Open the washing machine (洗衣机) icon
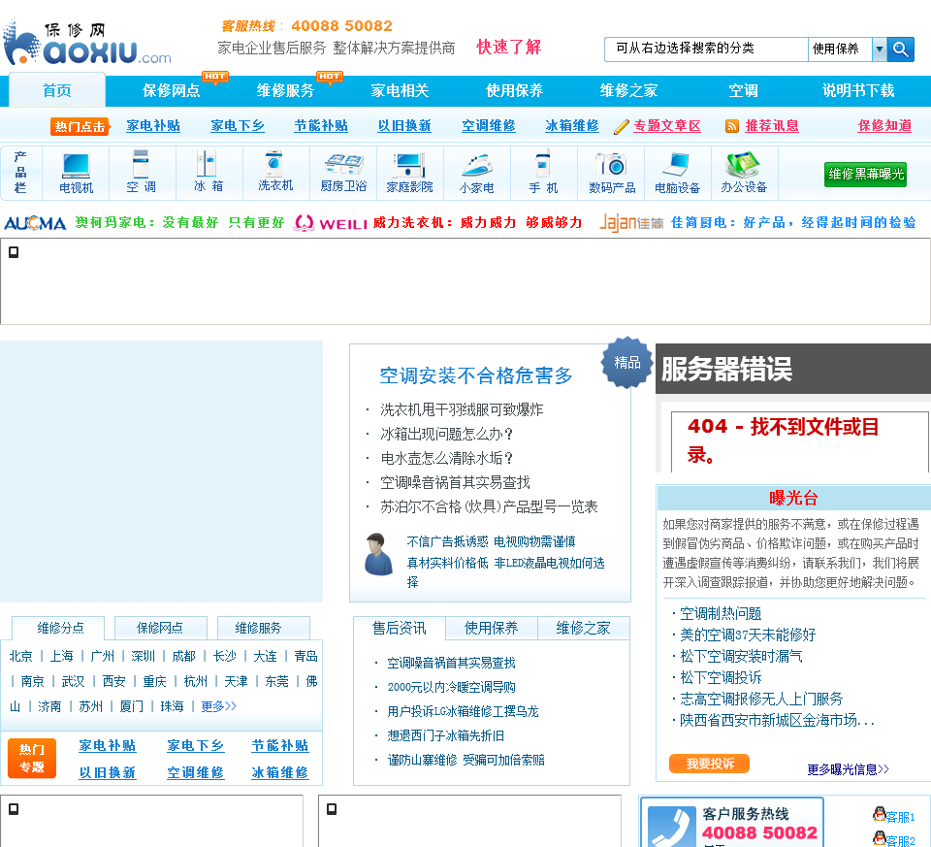 pos(275,163)
